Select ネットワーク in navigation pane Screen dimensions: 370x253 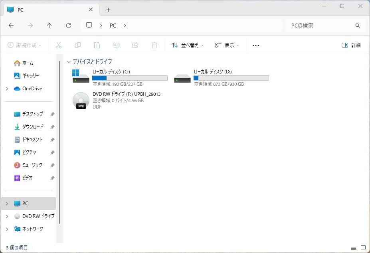pos(29,229)
